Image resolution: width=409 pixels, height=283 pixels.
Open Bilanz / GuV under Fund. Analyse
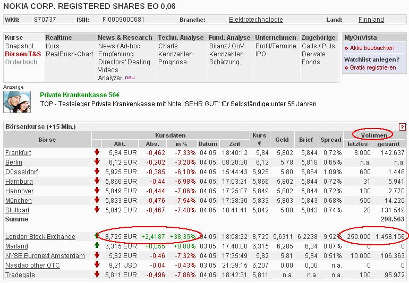226,46
